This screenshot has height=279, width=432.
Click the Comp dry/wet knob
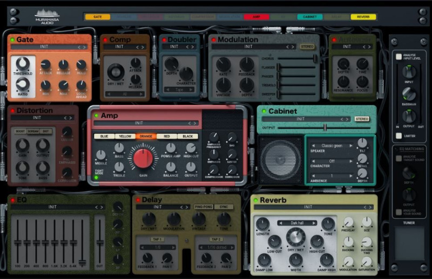(116, 72)
